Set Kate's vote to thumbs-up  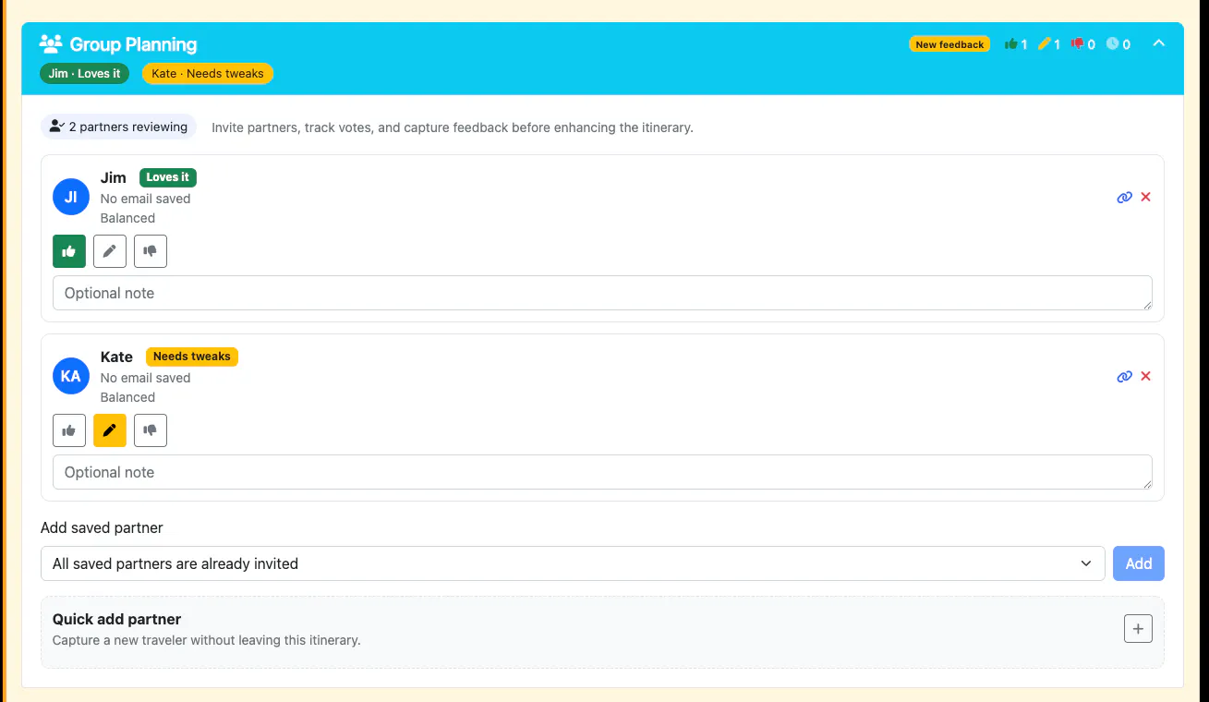(69, 430)
